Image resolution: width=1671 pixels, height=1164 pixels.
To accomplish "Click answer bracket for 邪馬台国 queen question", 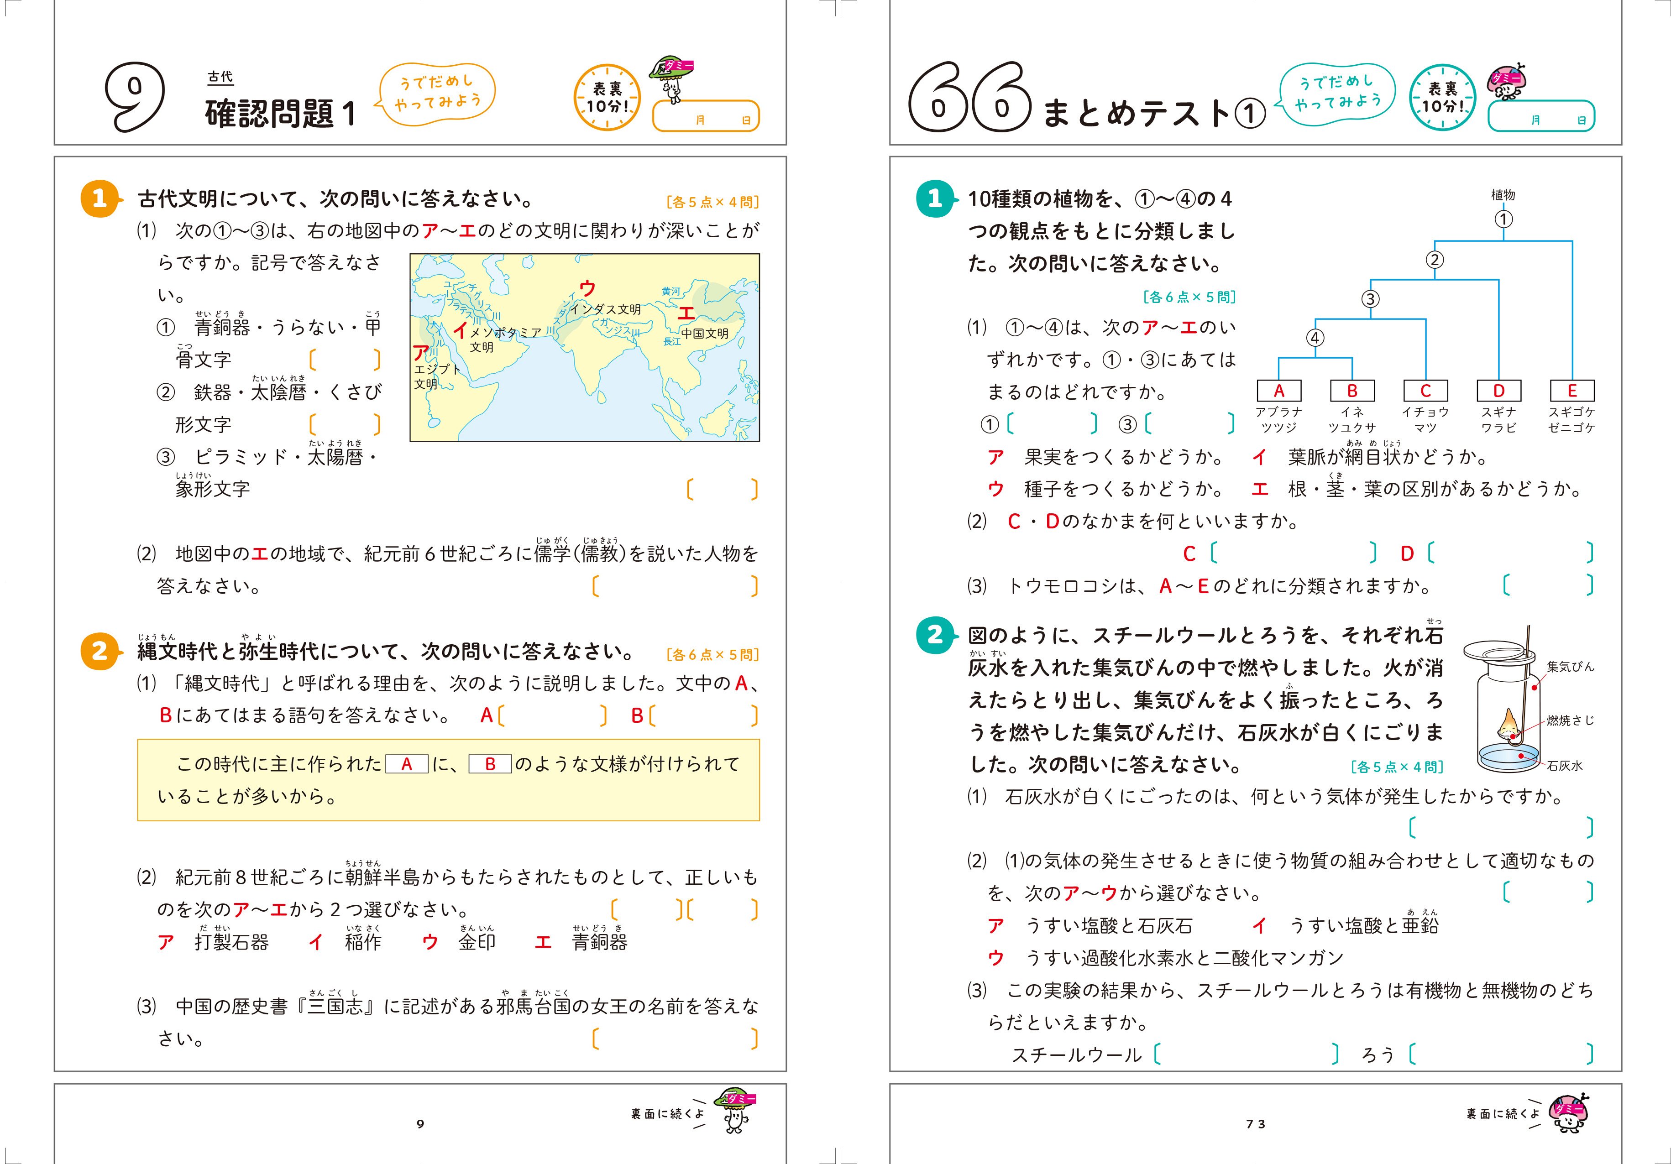I will tap(676, 1039).
